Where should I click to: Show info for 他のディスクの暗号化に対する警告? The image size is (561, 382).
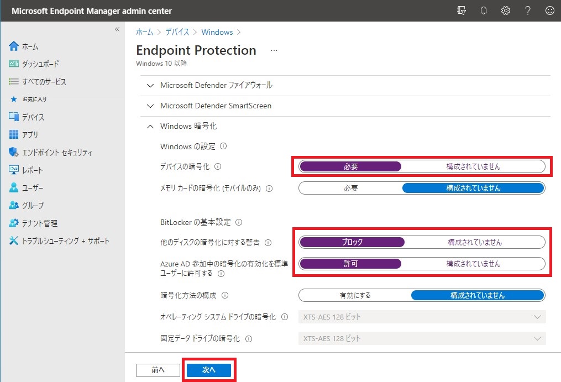point(268,243)
